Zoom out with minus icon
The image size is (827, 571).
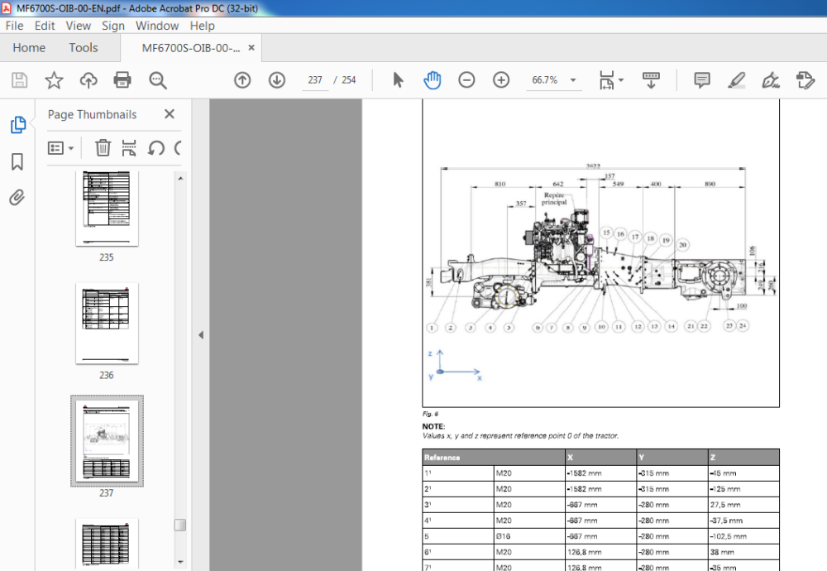click(466, 80)
